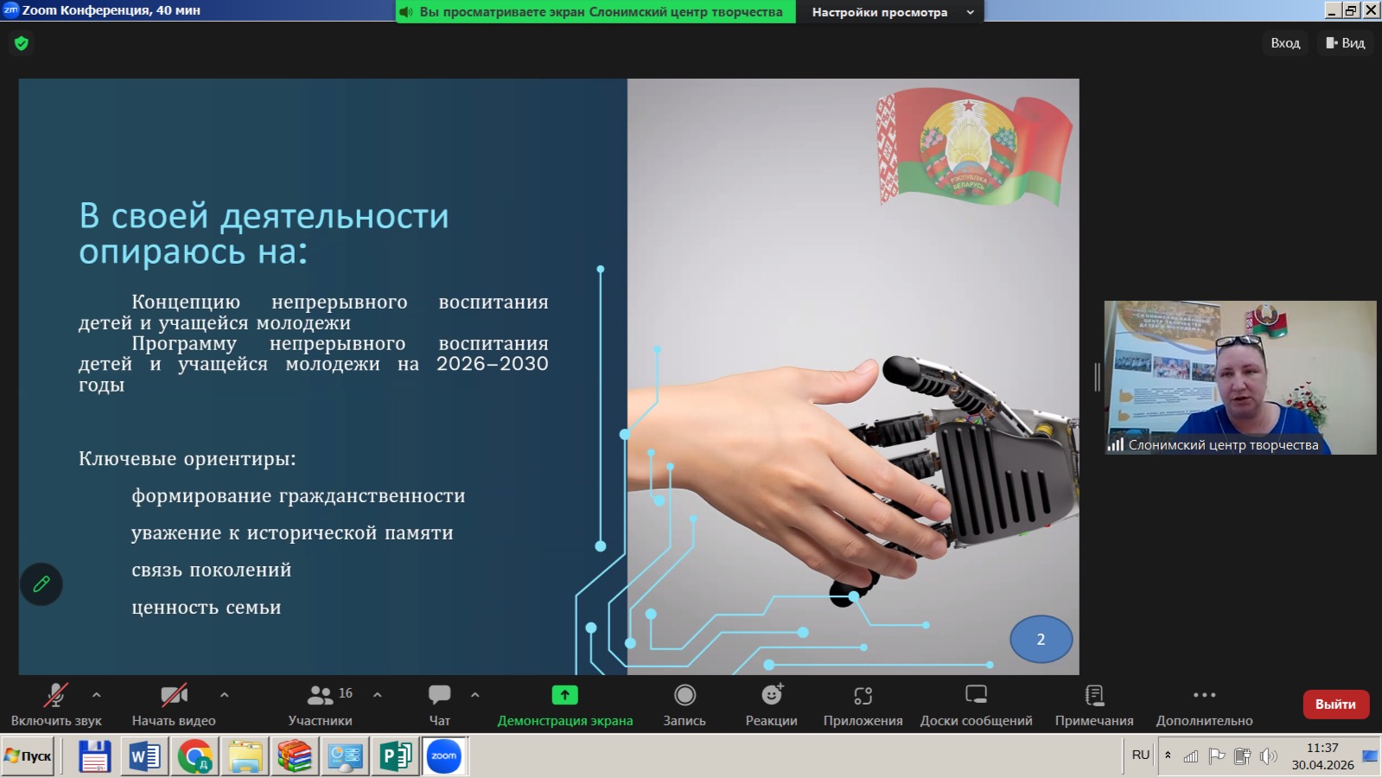The image size is (1382, 778).
Task: Open the Вид view layout menu
Action: coord(1346,43)
